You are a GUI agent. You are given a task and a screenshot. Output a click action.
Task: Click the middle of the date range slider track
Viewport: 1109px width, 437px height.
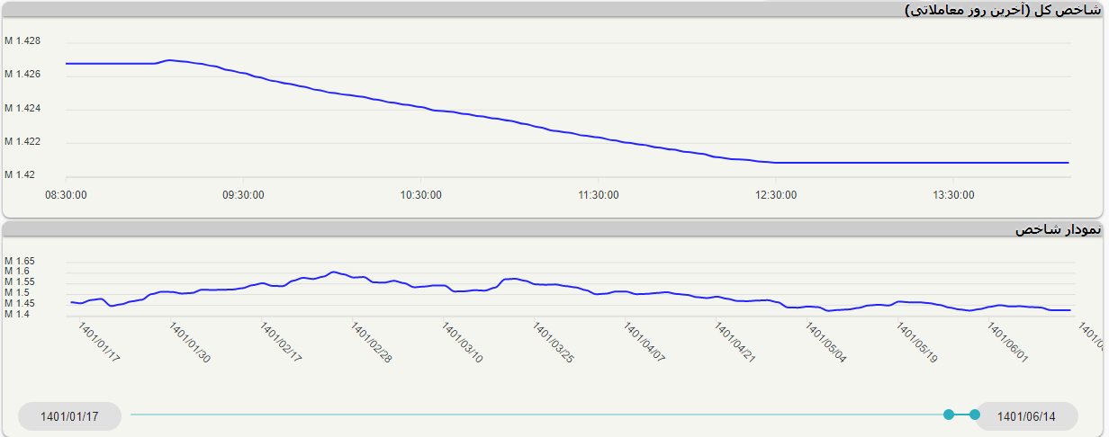(538, 415)
